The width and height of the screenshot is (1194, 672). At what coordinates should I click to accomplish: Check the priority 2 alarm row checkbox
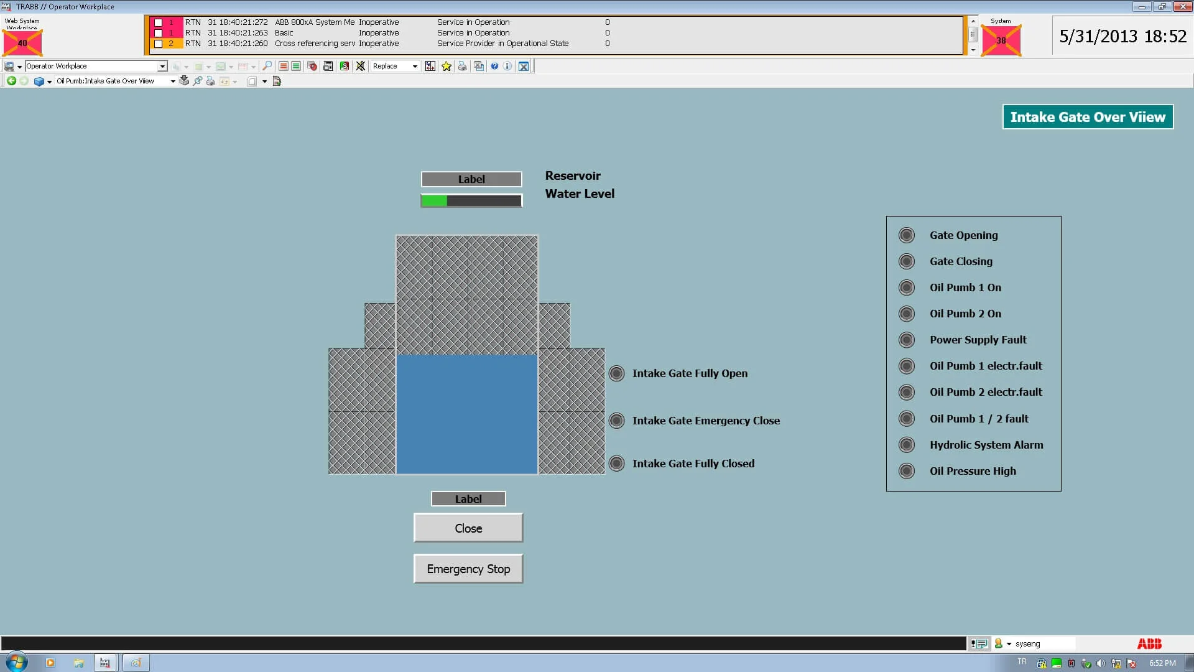pos(158,44)
